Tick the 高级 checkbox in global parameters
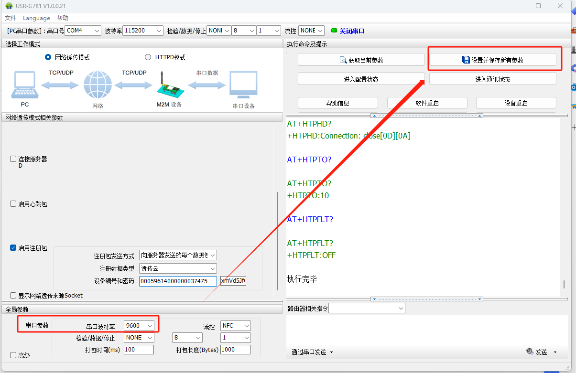 click(x=13, y=355)
